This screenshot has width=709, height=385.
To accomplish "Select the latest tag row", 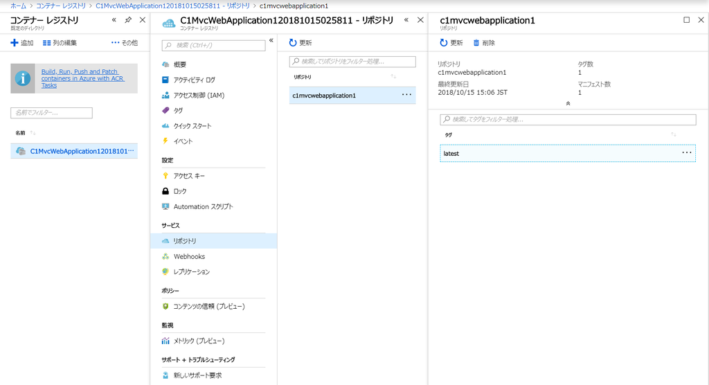I will point(568,153).
